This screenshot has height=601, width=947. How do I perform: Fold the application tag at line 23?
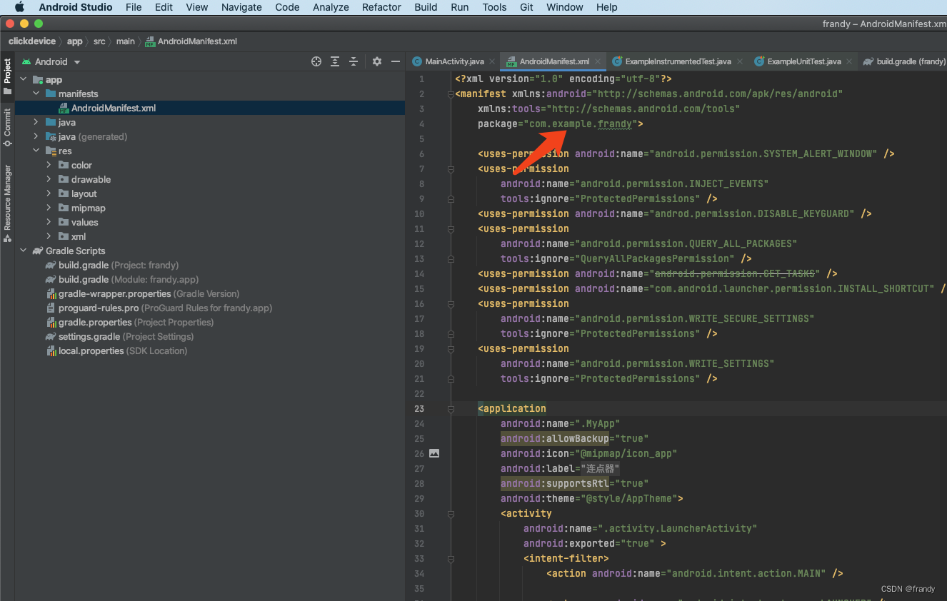tap(451, 409)
